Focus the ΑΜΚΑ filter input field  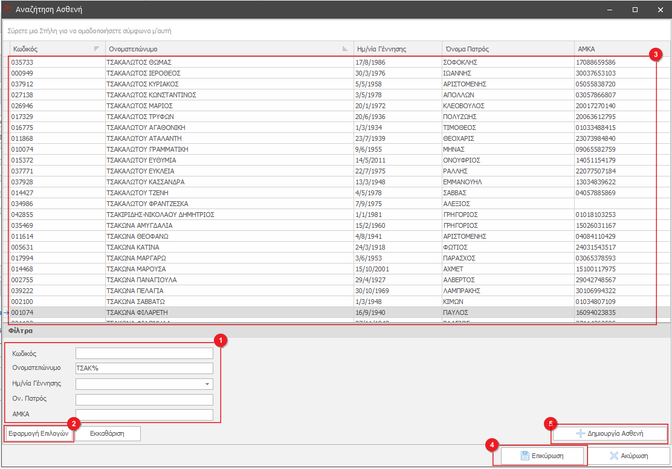point(144,415)
